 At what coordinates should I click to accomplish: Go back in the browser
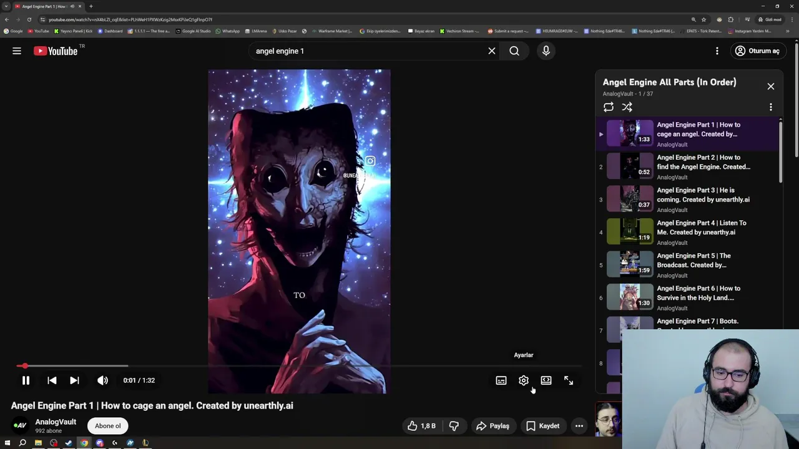7,19
